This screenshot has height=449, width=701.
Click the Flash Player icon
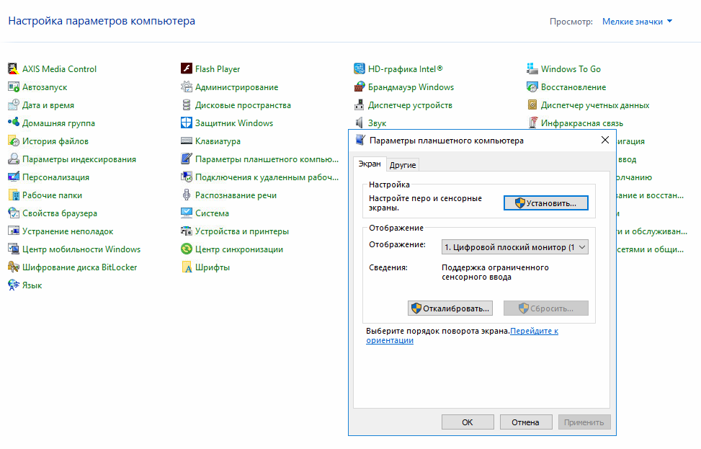coord(186,69)
